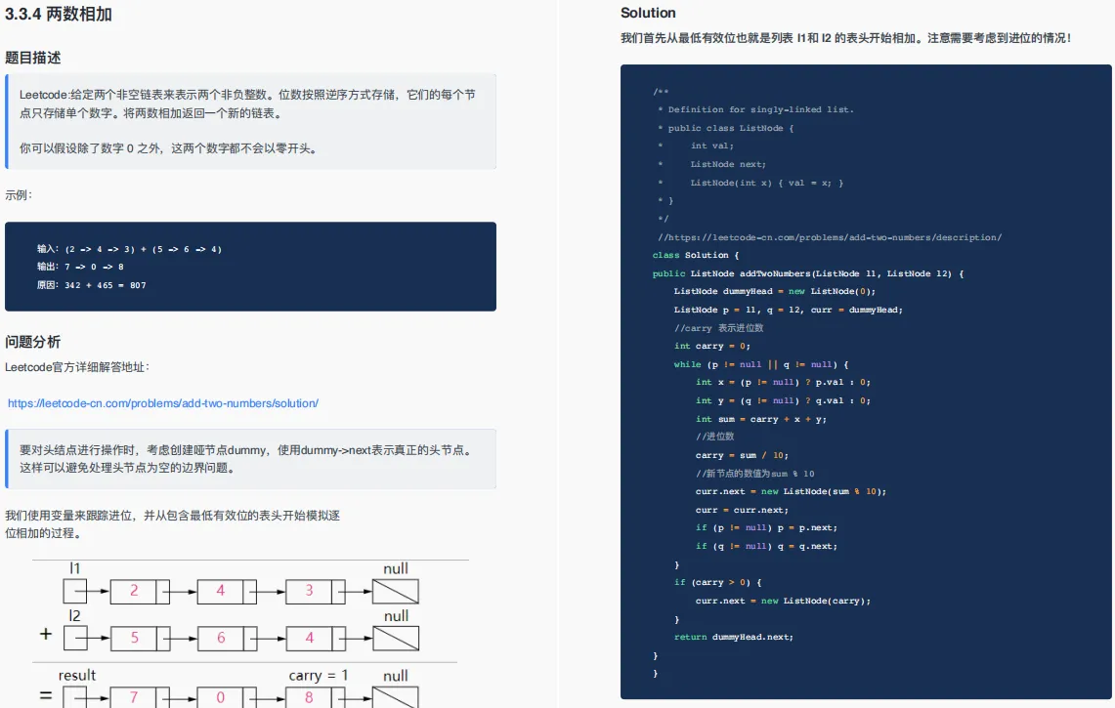Click node 4 in the l1 list diagram
Image resolution: width=1115 pixels, height=708 pixels.
click(x=227, y=592)
